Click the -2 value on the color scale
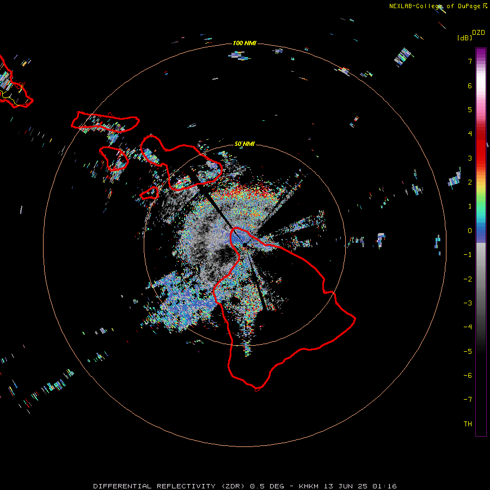The width and height of the screenshot is (490, 490). click(x=468, y=279)
